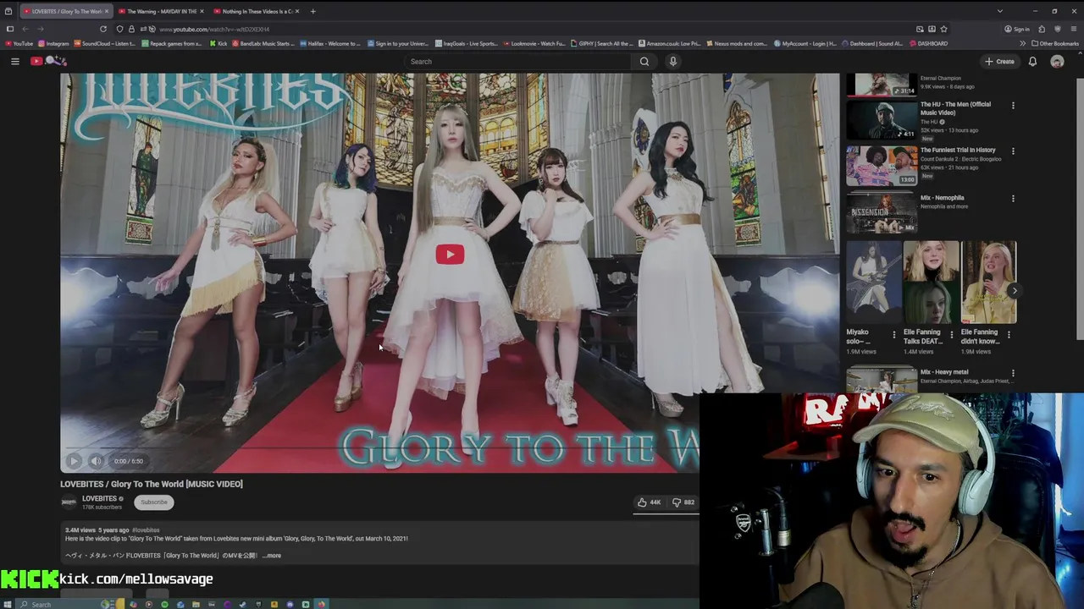Open the YouTube guide hamburger menu
The height and width of the screenshot is (609, 1084).
14,61
